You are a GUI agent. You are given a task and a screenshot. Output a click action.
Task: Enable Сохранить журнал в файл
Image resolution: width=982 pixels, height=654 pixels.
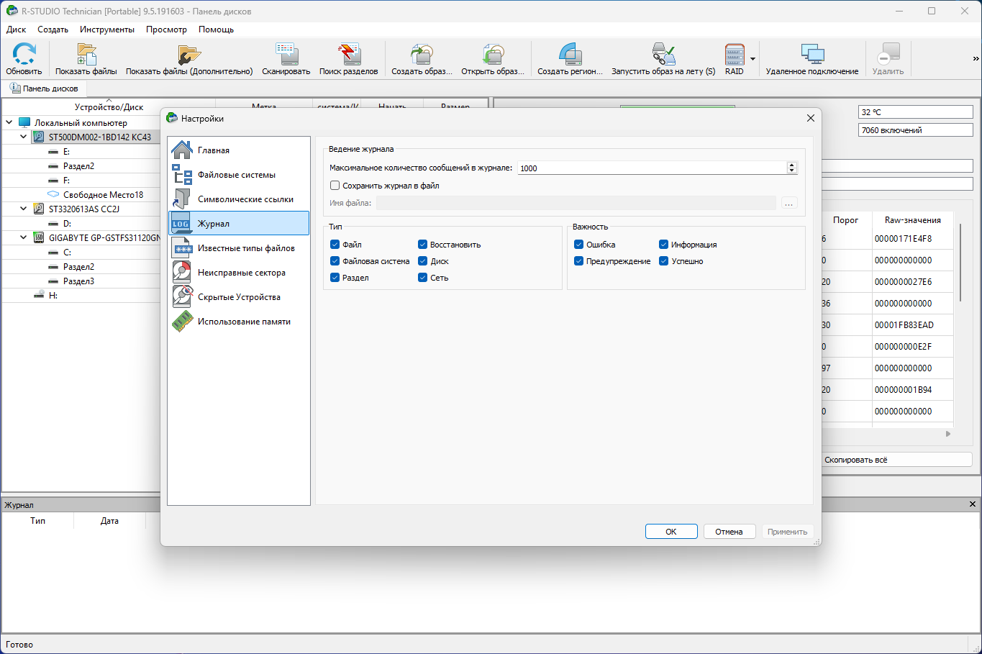click(335, 186)
